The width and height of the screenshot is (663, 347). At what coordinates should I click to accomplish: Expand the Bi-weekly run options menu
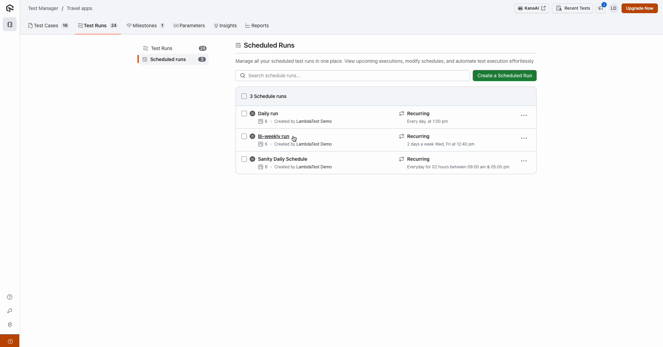click(523, 138)
